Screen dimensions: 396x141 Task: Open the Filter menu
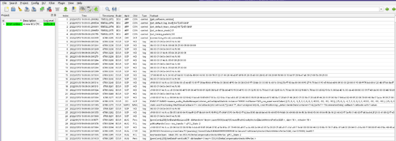(x=52, y=3)
